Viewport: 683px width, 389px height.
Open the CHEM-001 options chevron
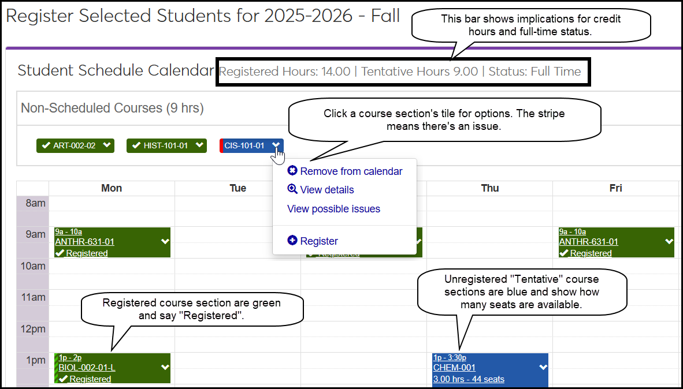543,367
